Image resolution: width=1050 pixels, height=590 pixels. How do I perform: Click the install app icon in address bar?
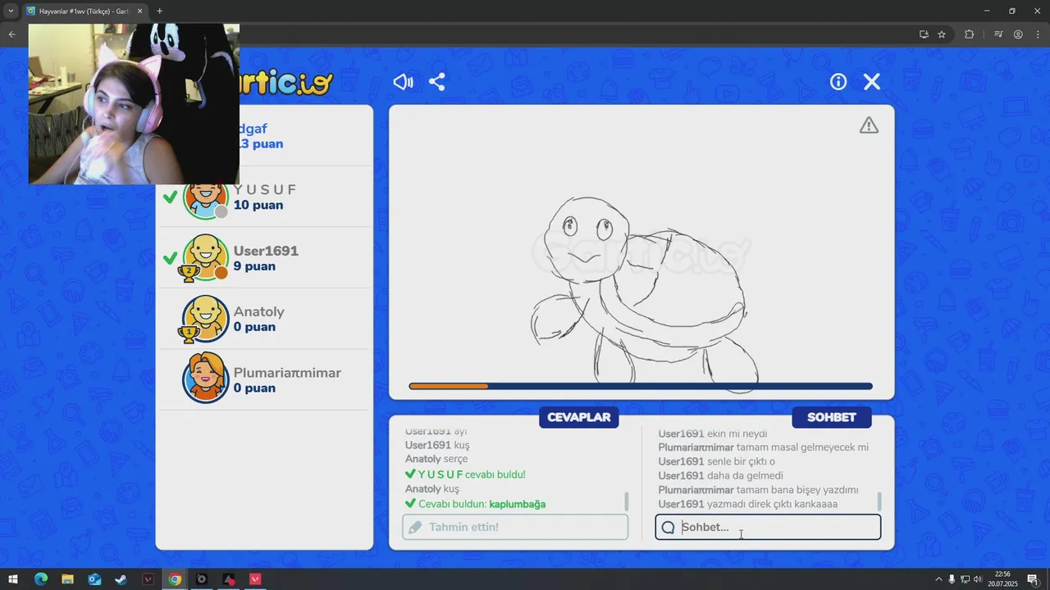pos(924,34)
